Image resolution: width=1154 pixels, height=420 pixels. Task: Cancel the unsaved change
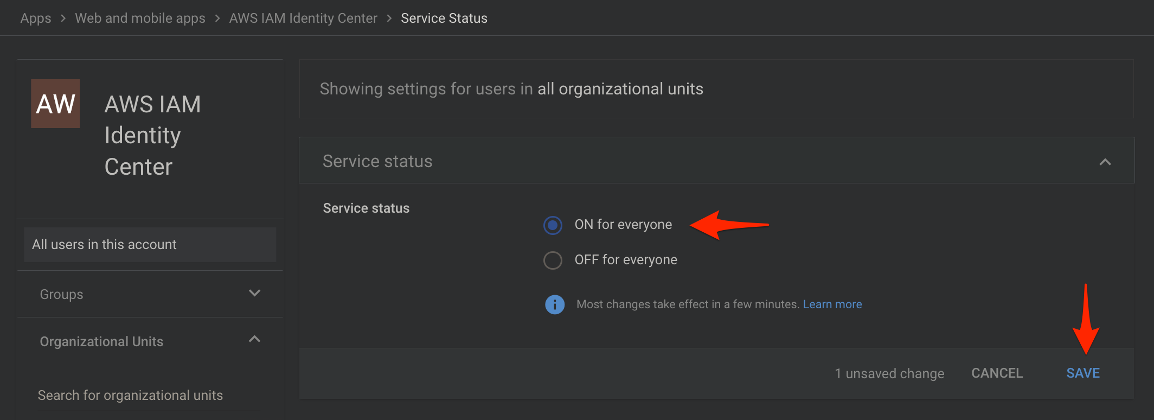pyautogui.click(x=997, y=373)
